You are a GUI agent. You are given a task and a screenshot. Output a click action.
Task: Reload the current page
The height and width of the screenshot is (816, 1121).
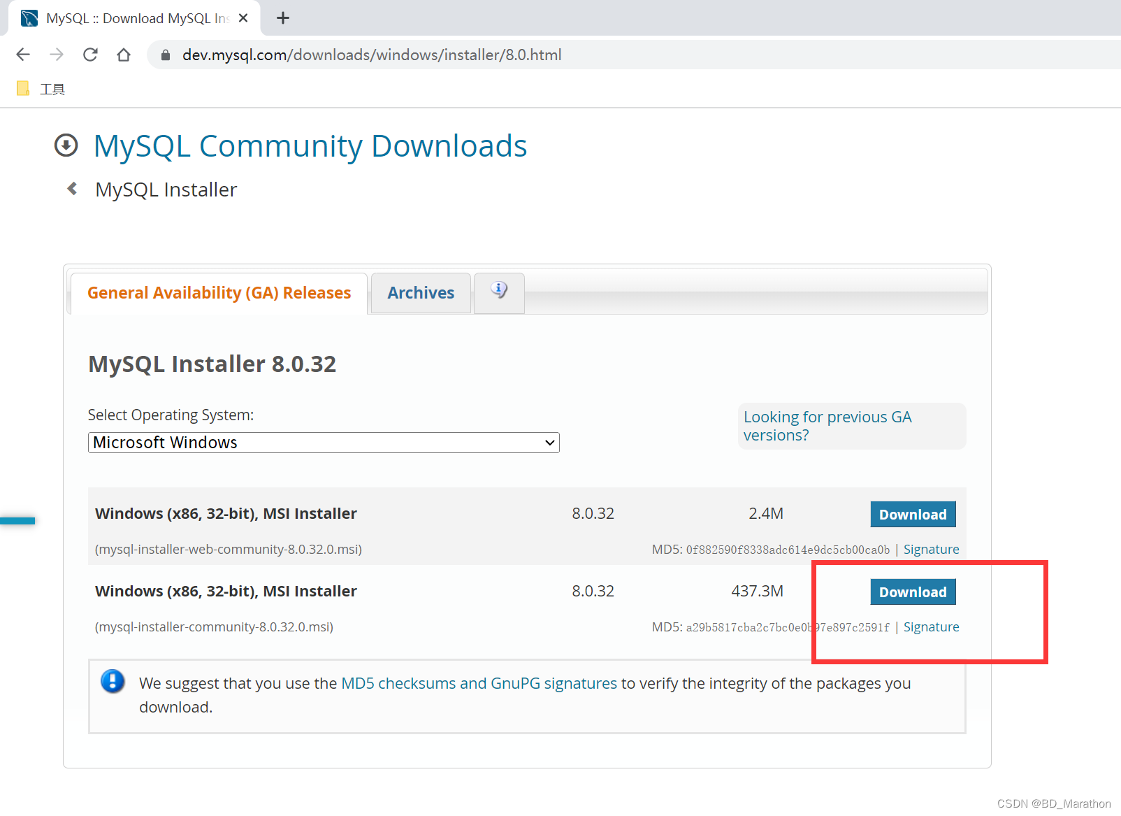pyautogui.click(x=90, y=55)
